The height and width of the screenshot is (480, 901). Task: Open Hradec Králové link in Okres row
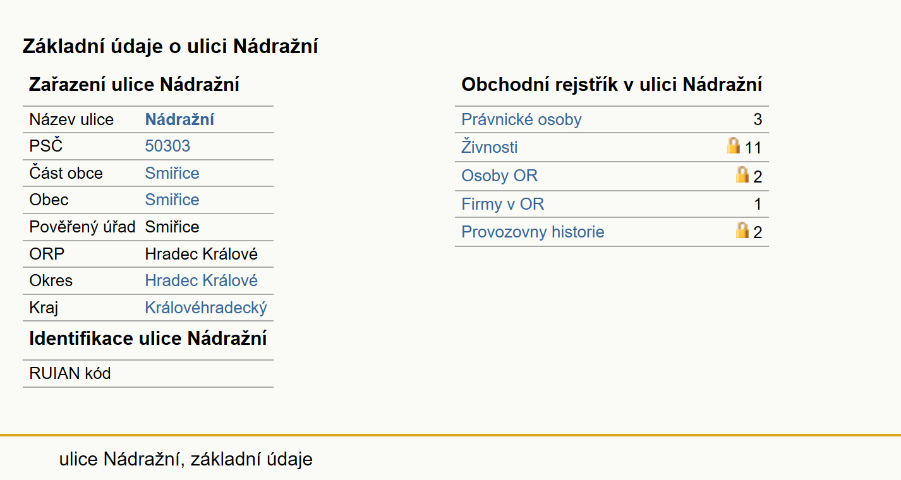[202, 280]
